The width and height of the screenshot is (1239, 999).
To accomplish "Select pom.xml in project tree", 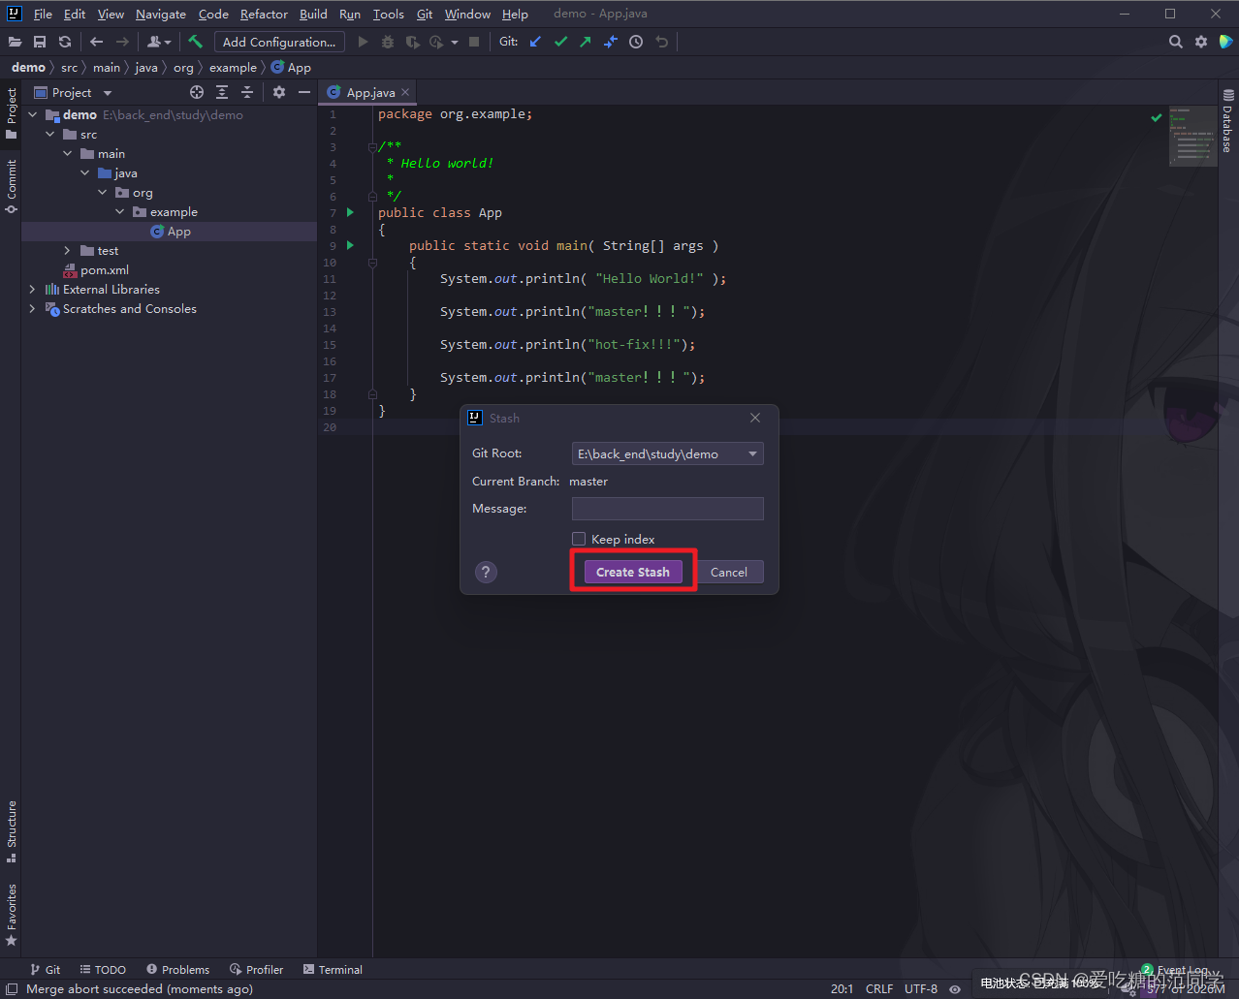I will tap(105, 269).
